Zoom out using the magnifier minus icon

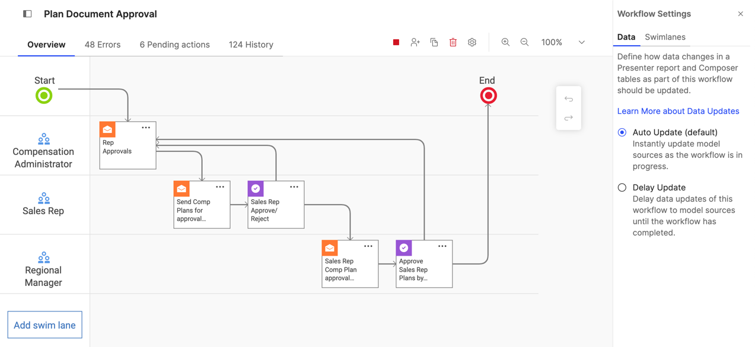[x=524, y=42]
